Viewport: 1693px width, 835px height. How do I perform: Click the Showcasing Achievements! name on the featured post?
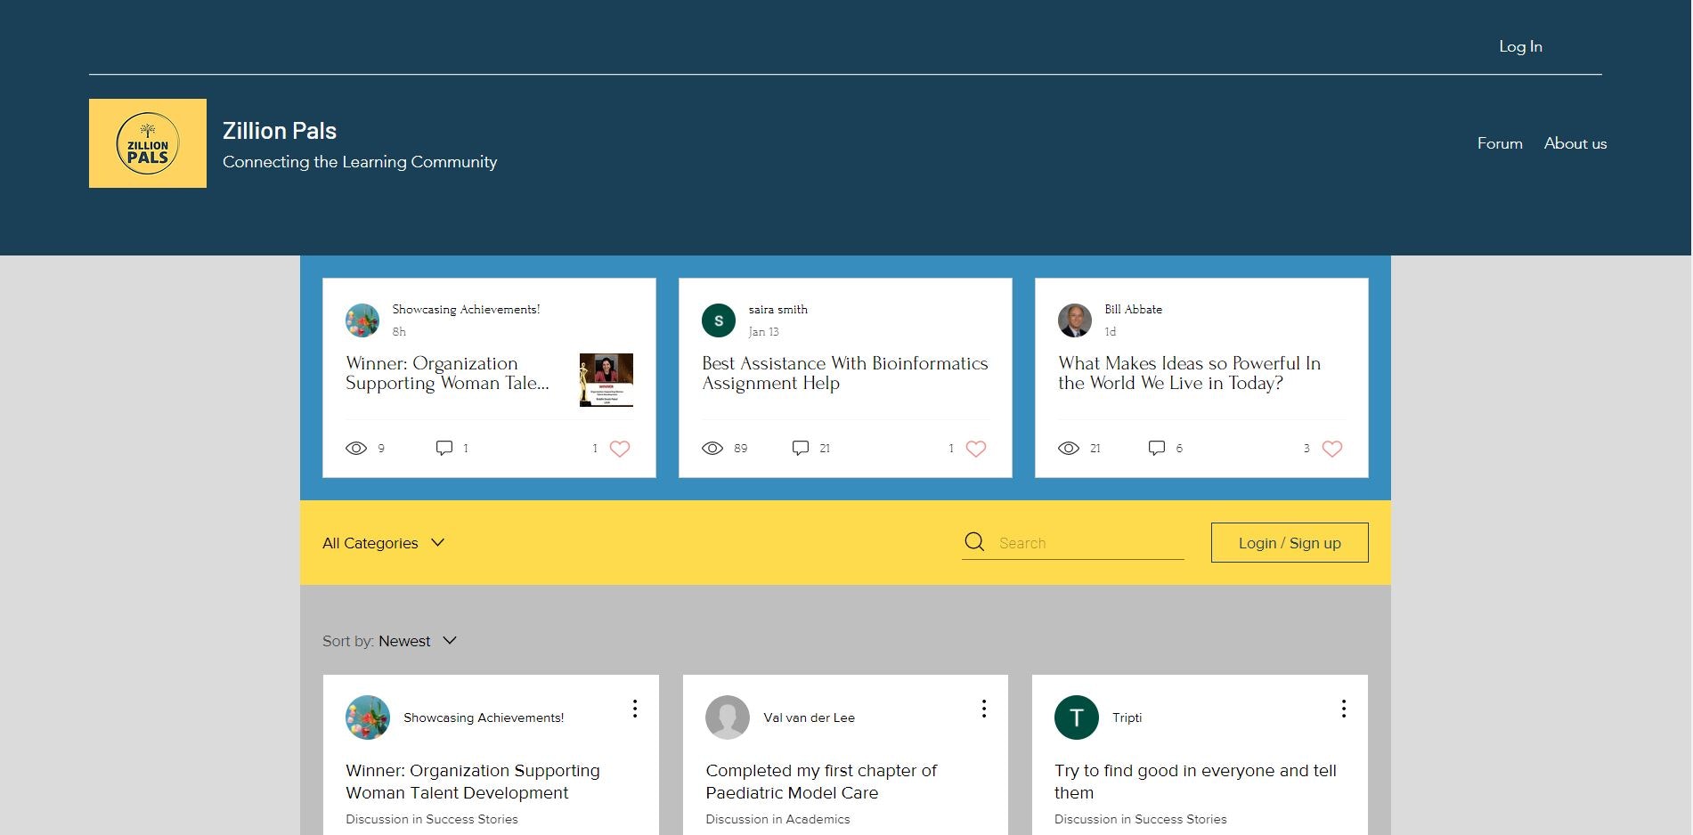[x=466, y=310]
